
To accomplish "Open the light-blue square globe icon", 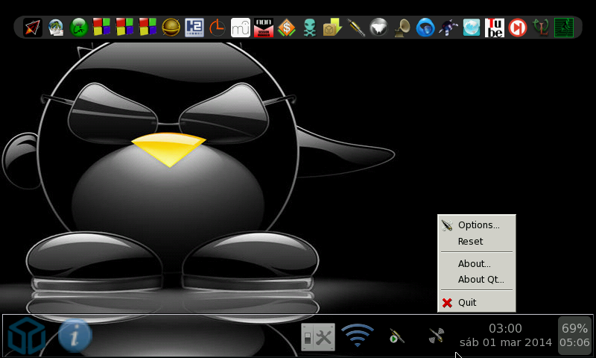I will (x=472, y=28).
